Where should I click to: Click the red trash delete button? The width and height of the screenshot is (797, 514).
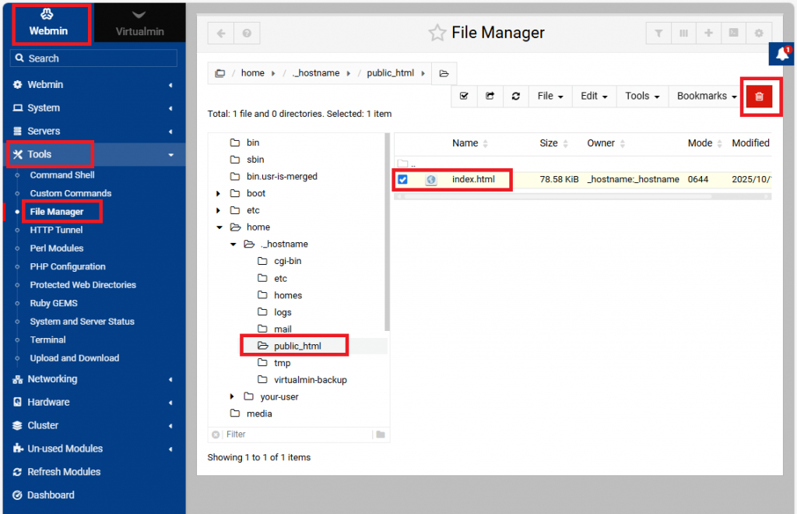[x=759, y=97]
